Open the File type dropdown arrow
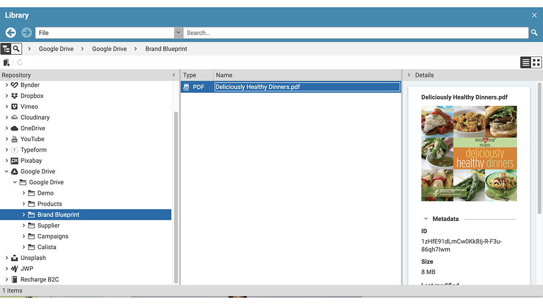This screenshot has width=543, height=305. point(178,33)
